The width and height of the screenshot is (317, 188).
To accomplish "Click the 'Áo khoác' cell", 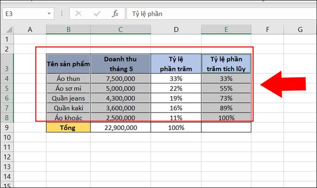I will pyautogui.click(x=68, y=118).
